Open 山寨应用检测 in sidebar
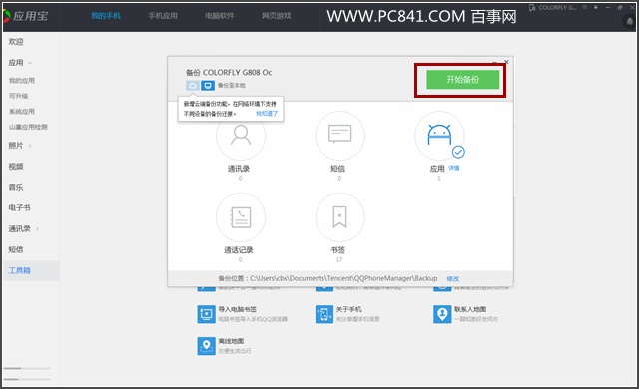The width and height of the screenshot is (639, 389). point(28,127)
